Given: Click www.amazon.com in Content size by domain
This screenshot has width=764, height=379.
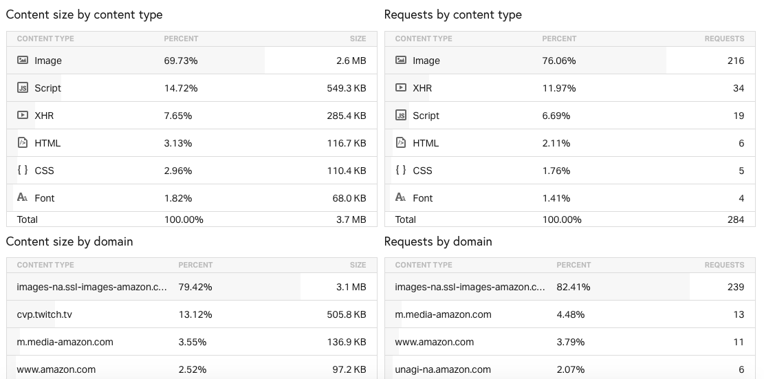Looking at the screenshot, I should 56,369.
